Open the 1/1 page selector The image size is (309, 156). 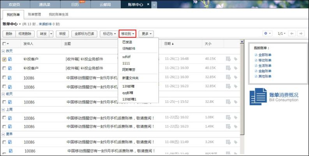pyautogui.click(x=281, y=34)
